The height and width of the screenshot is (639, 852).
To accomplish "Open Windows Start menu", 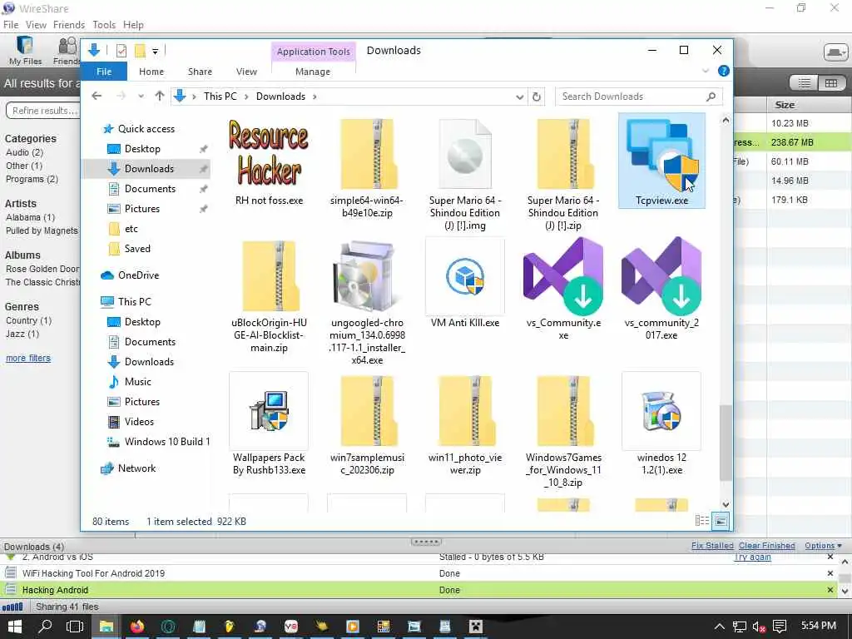I will pyautogui.click(x=14, y=627).
